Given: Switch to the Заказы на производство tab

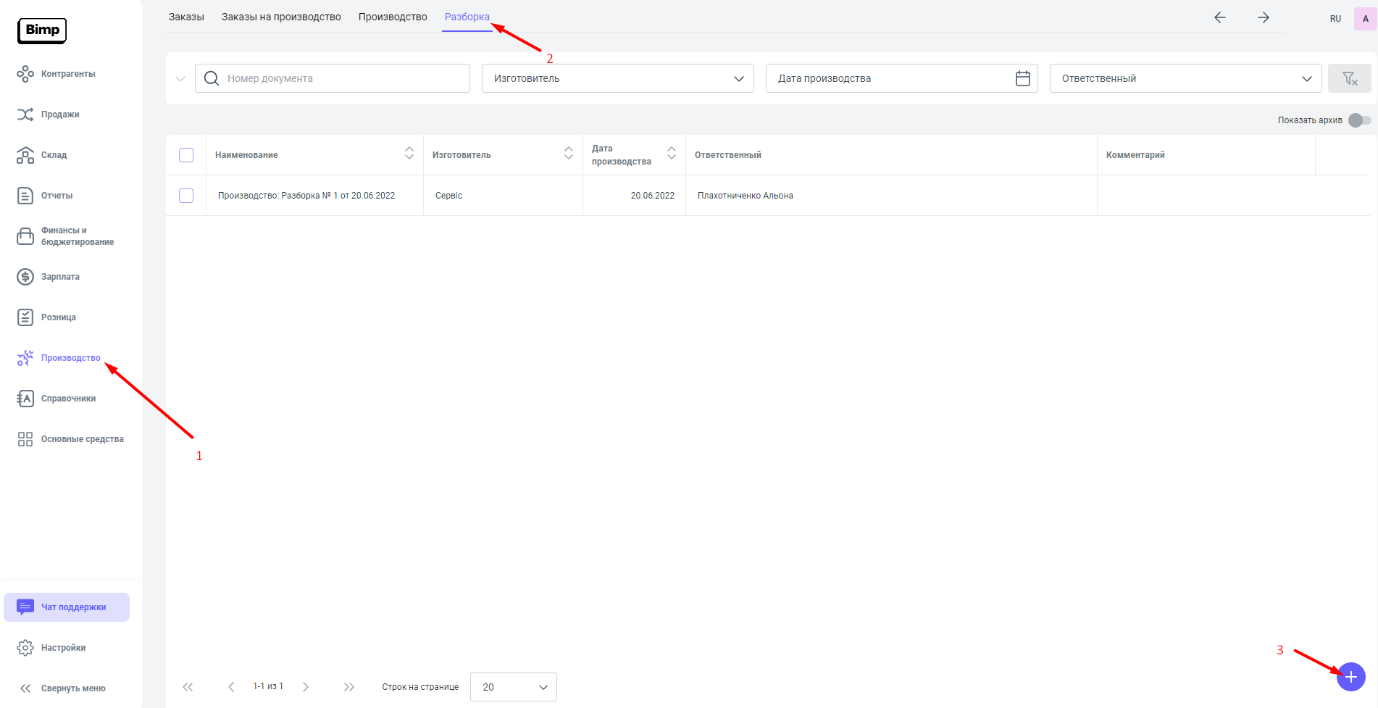Looking at the screenshot, I should [281, 17].
